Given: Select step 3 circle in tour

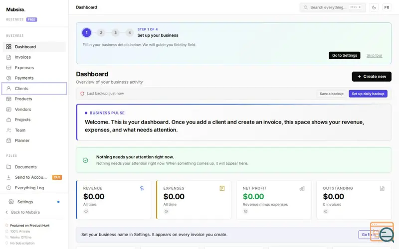Looking at the screenshot, I should (x=115, y=32).
